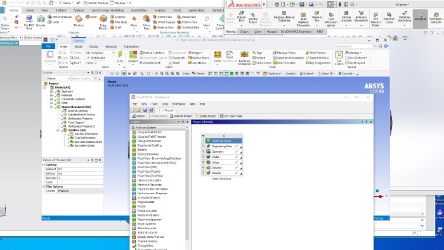Toggle the Distributed checkbox
The width and height of the screenshot is (444, 250).
(88, 58)
